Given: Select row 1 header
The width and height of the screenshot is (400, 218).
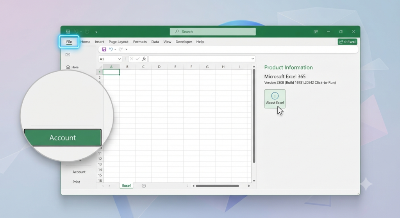Looking at the screenshot, I should (x=100, y=72).
